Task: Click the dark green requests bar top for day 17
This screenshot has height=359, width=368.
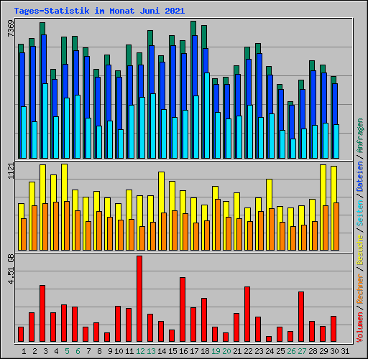Action: pos(193,28)
